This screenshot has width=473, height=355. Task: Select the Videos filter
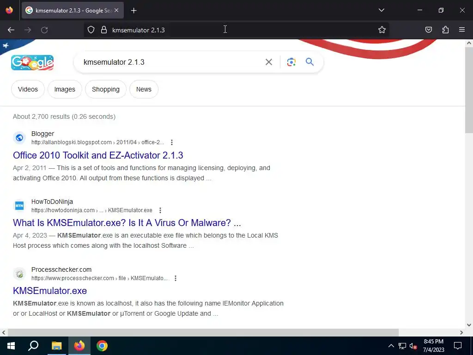point(28,89)
